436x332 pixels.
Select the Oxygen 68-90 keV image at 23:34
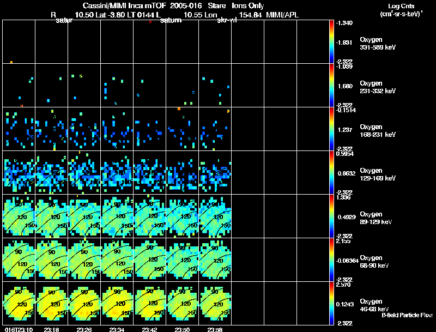tap(117, 259)
